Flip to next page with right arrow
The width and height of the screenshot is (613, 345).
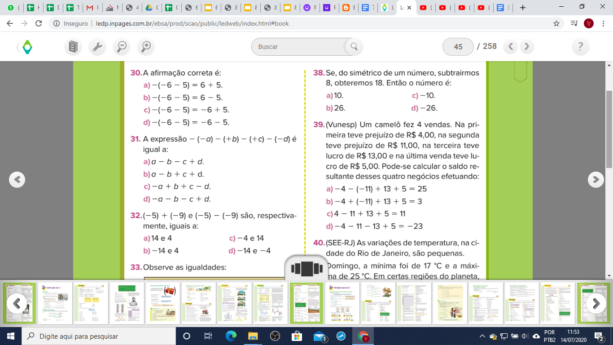click(x=596, y=180)
